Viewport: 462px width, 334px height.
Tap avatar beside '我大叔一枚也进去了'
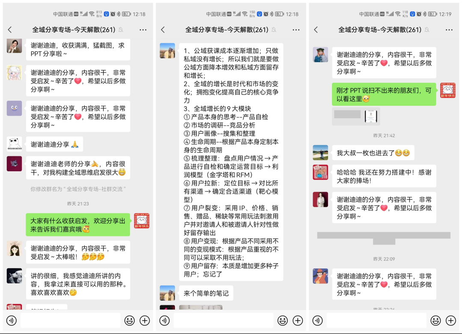(x=320, y=152)
